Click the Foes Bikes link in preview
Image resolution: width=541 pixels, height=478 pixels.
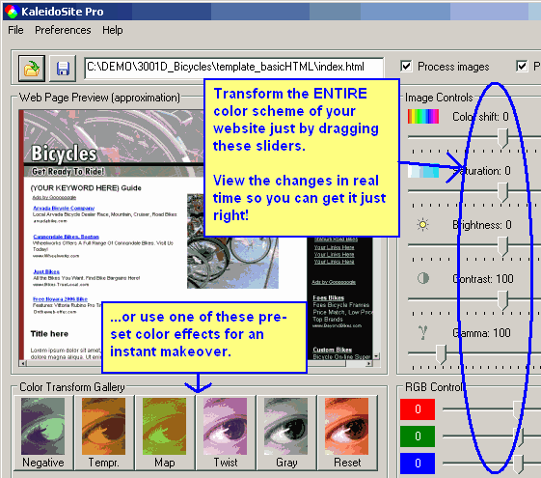(x=329, y=297)
